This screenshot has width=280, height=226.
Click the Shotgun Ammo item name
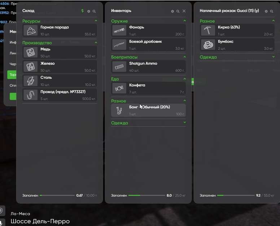click(x=143, y=64)
